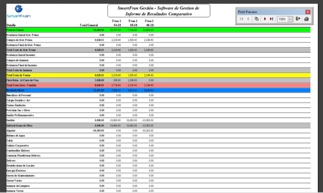Click Existencia Final de Mat. Prima label

(24, 45)
